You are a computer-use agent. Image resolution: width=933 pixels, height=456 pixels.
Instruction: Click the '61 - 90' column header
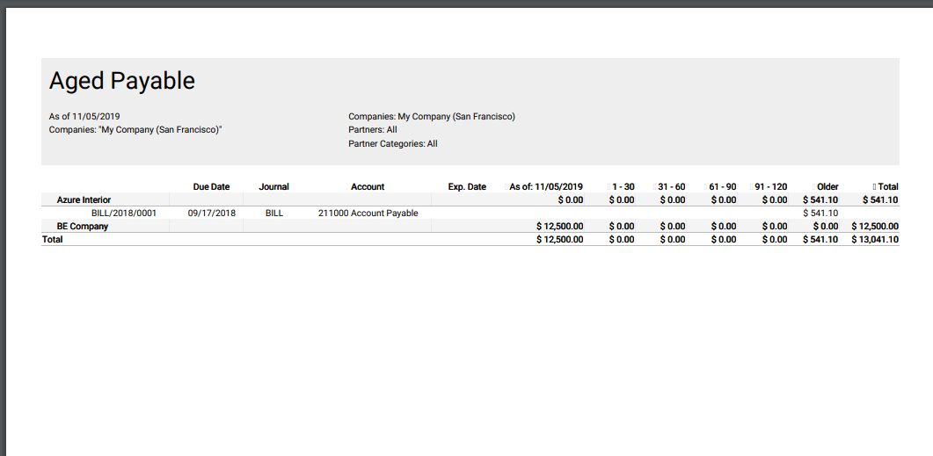pyautogui.click(x=722, y=186)
